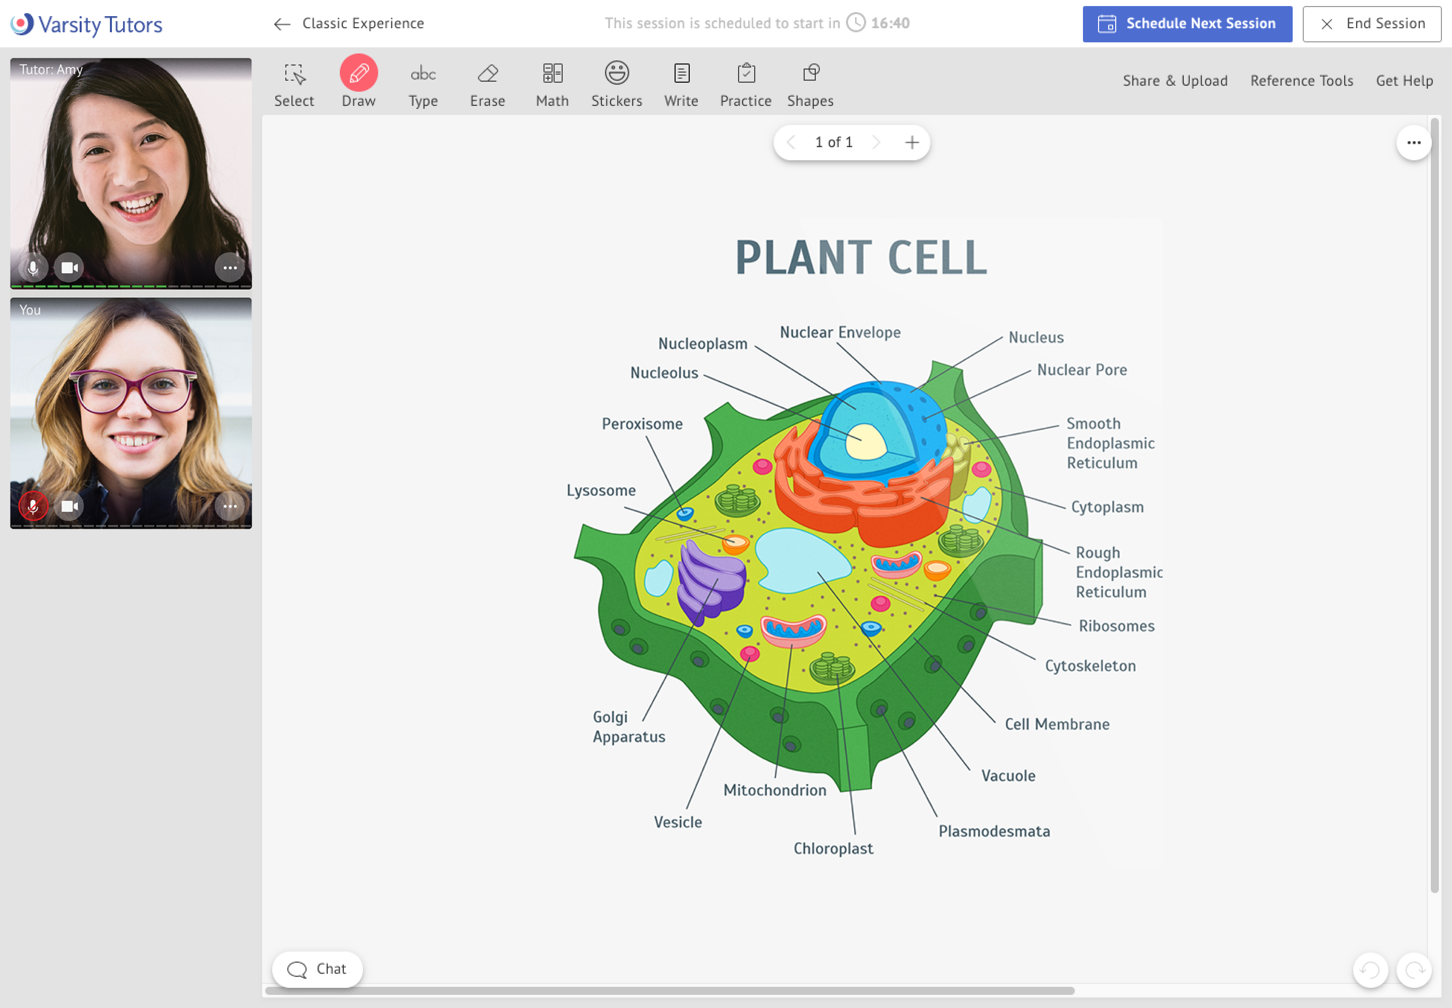
Task: Unmute your own microphone
Action: pos(33,506)
